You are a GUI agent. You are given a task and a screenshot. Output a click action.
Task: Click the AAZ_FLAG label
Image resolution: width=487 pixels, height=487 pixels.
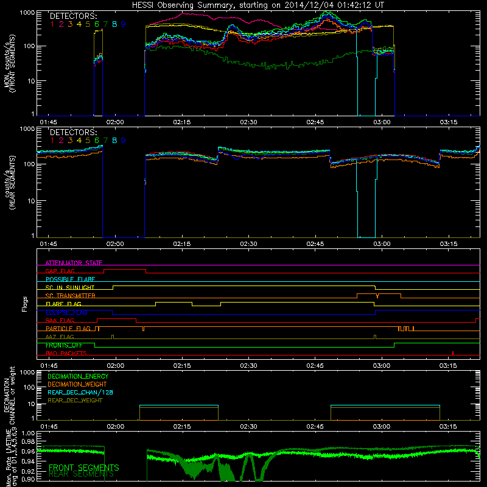pyautogui.click(x=60, y=337)
